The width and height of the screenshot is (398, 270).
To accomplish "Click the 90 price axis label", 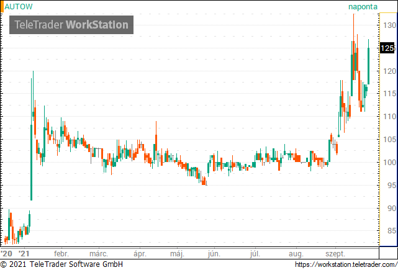I will click(392, 209).
